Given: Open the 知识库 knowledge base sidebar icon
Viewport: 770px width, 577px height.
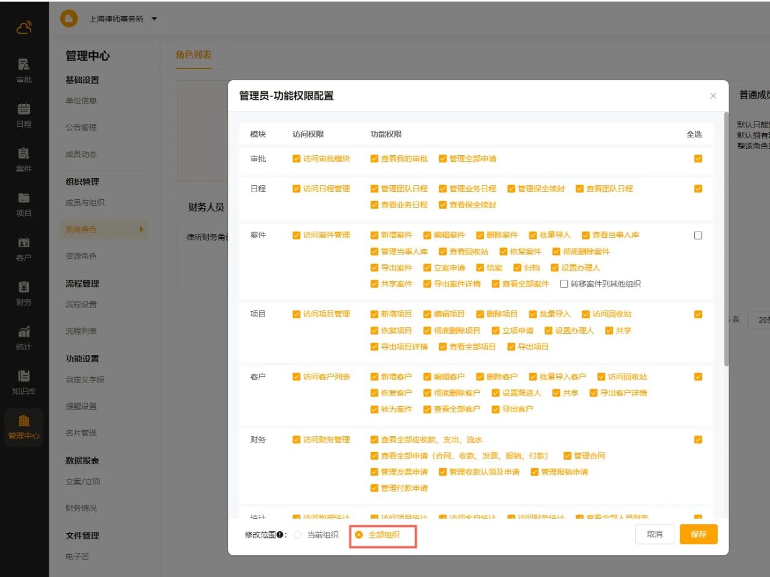Looking at the screenshot, I should click(23, 382).
